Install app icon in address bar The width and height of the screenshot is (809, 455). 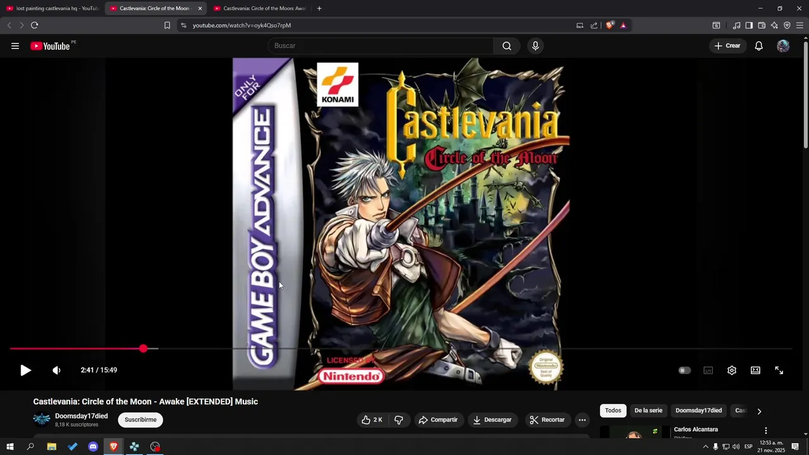[580, 25]
